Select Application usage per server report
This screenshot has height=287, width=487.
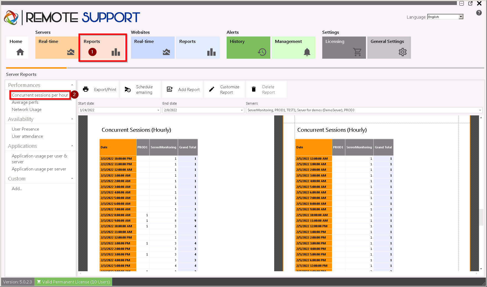pyautogui.click(x=39, y=169)
